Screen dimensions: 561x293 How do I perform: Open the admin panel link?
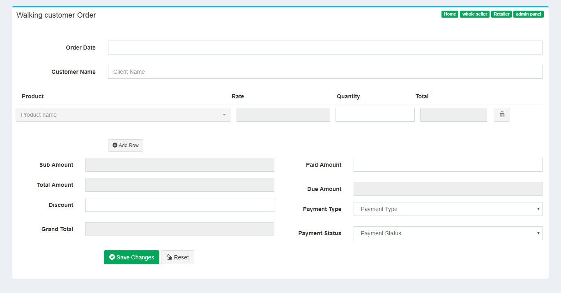pos(529,14)
